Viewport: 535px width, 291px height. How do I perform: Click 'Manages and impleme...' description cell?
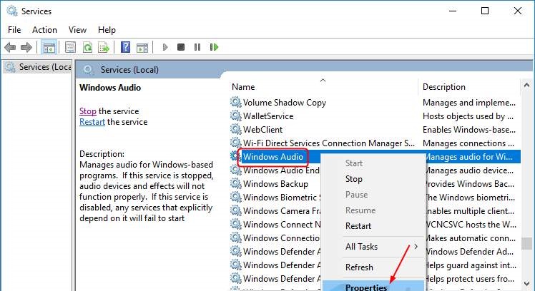pyautogui.click(x=469, y=103)
